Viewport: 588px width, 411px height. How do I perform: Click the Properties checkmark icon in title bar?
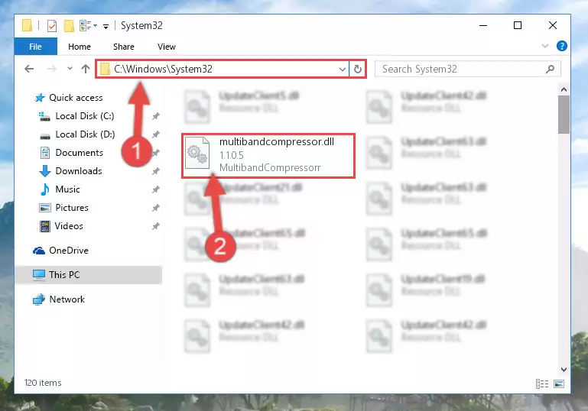click(52, 26)
